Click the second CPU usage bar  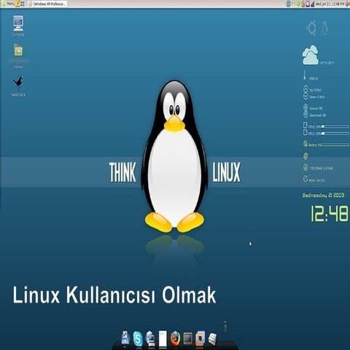[335, 133]
